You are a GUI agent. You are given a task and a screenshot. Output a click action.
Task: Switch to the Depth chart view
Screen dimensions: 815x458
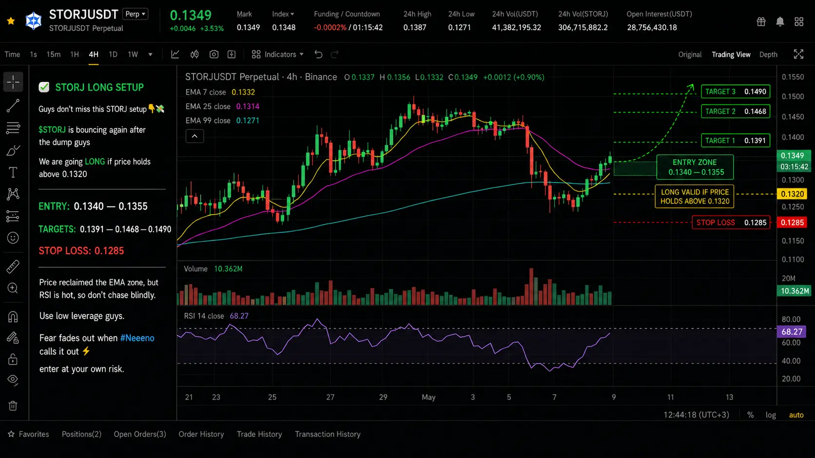768,55
